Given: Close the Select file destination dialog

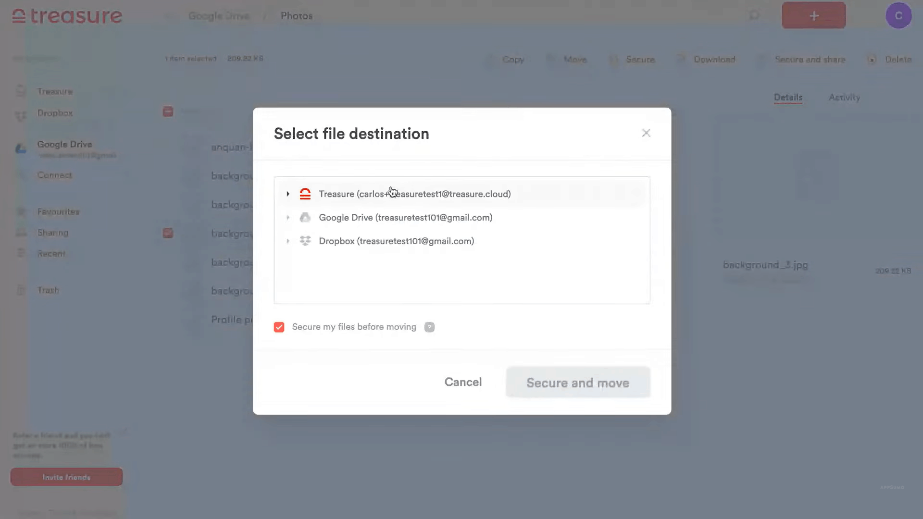Looking at the screenshot, I should tap(646, 133).
